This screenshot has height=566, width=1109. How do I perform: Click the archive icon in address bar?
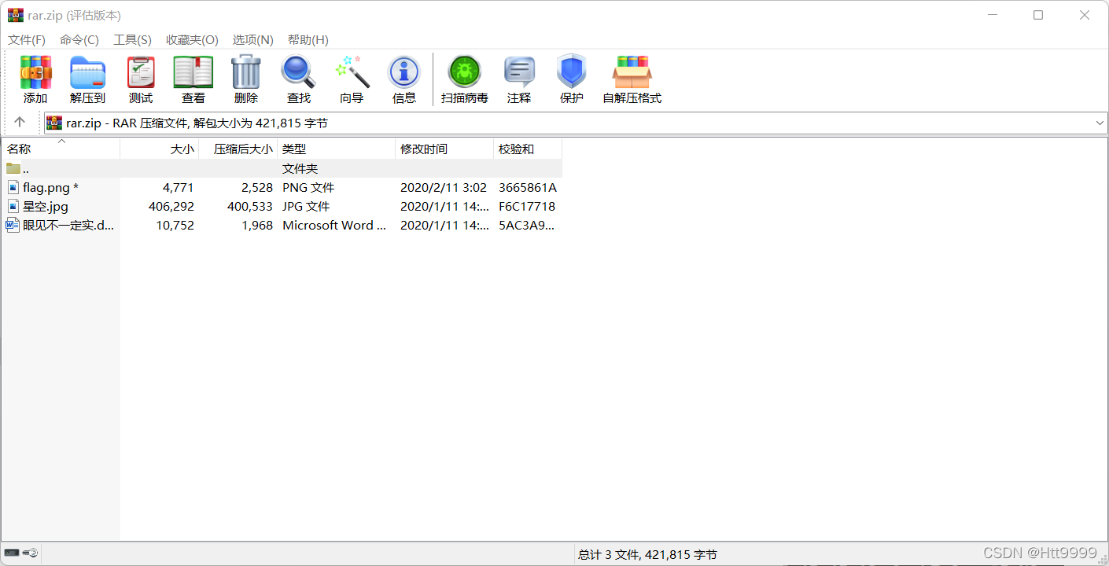pyautogui.click(x=54, y=123)
